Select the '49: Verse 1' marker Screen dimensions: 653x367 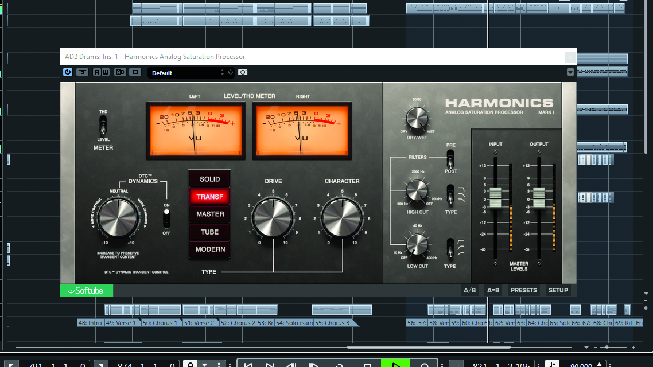[121, 323]
